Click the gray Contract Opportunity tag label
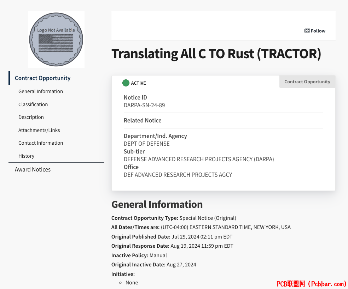The image size is (348, 289). coord(307,82)
